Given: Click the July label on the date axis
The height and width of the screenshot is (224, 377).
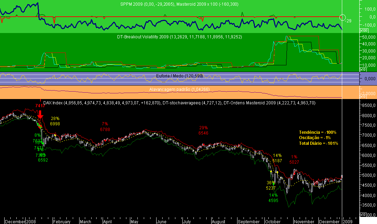Looking at the screenshot, I should click(x=187, y=222).
